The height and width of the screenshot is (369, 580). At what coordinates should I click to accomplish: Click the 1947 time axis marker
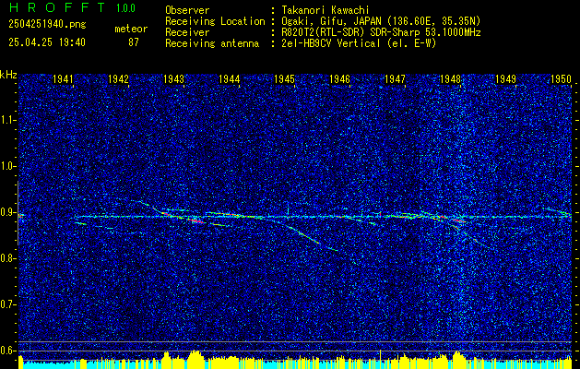coord(395,78)
